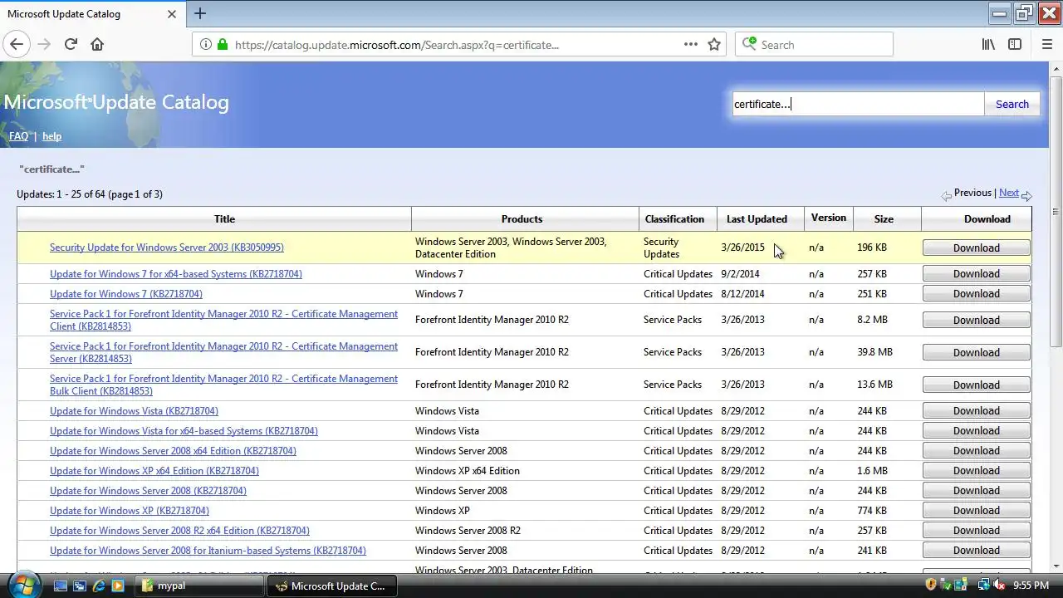Click the catalog Search button

[1012, 104]
